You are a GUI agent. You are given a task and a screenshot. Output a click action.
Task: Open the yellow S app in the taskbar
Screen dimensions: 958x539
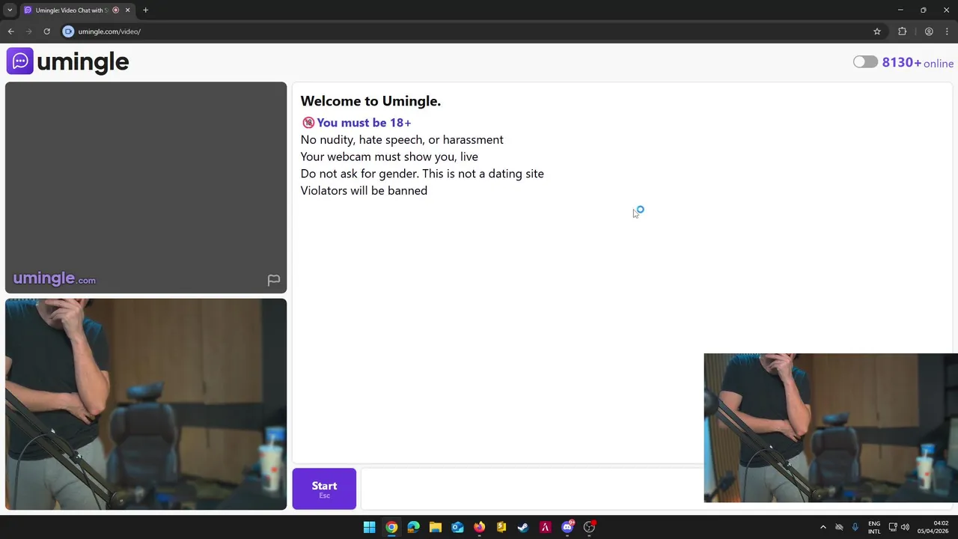click(501, 527)
